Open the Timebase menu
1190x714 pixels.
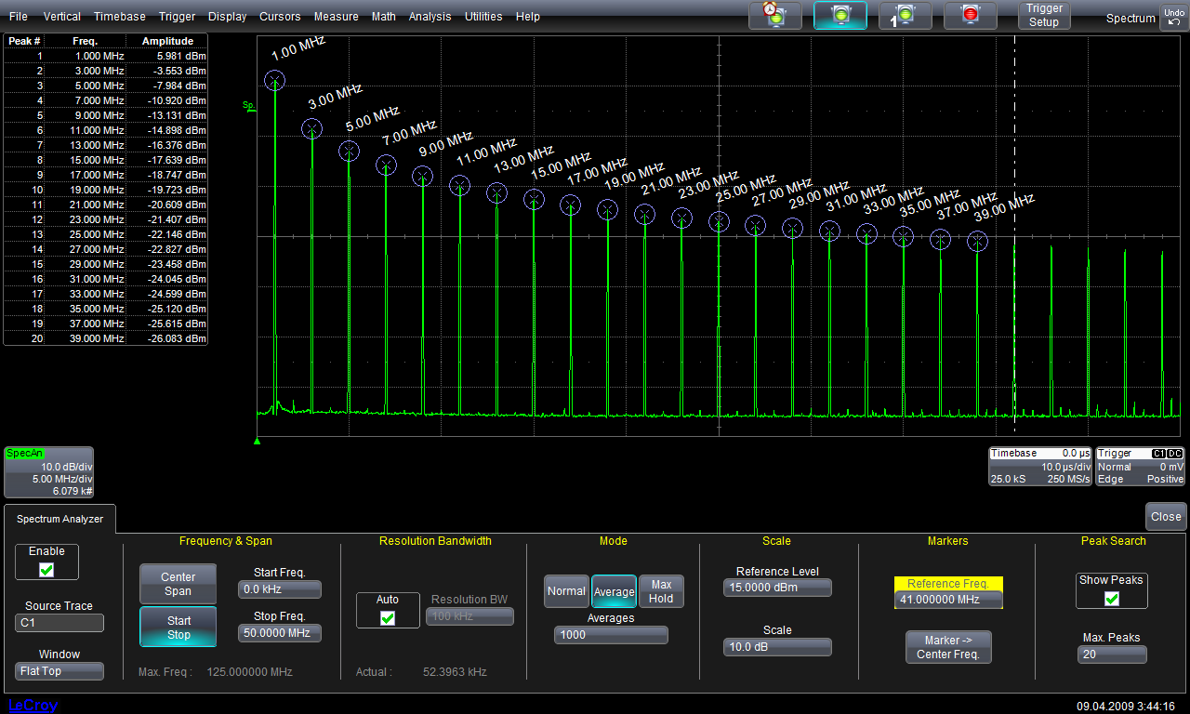click(120, 17)
